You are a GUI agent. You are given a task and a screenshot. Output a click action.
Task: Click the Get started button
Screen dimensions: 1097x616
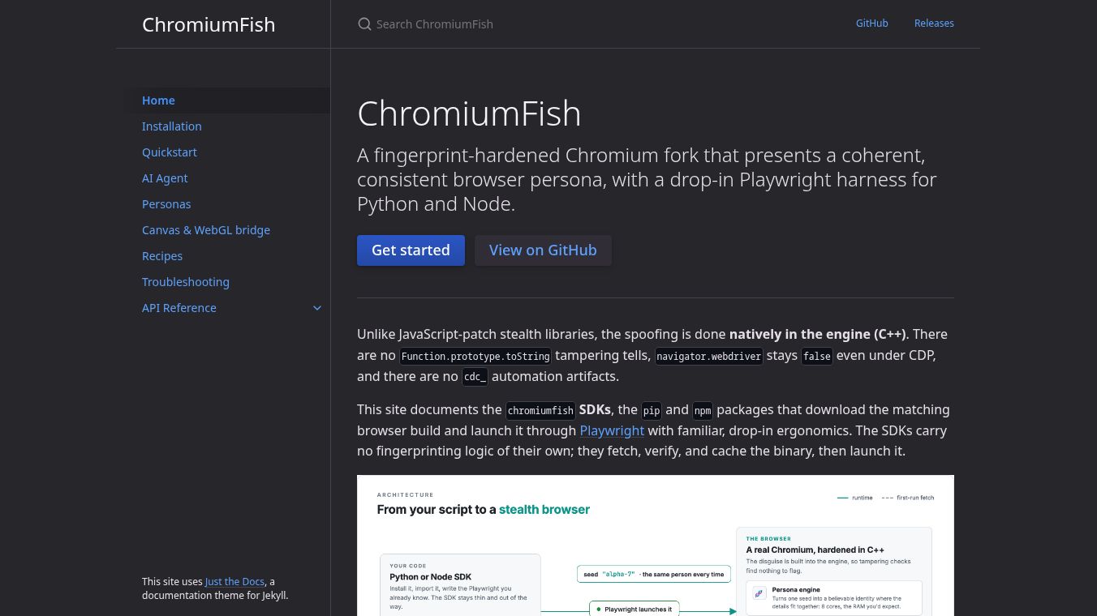tap(411, 250)
